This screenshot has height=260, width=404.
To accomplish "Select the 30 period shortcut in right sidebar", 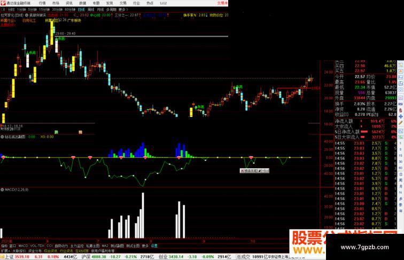I will [x=401, y=162].
